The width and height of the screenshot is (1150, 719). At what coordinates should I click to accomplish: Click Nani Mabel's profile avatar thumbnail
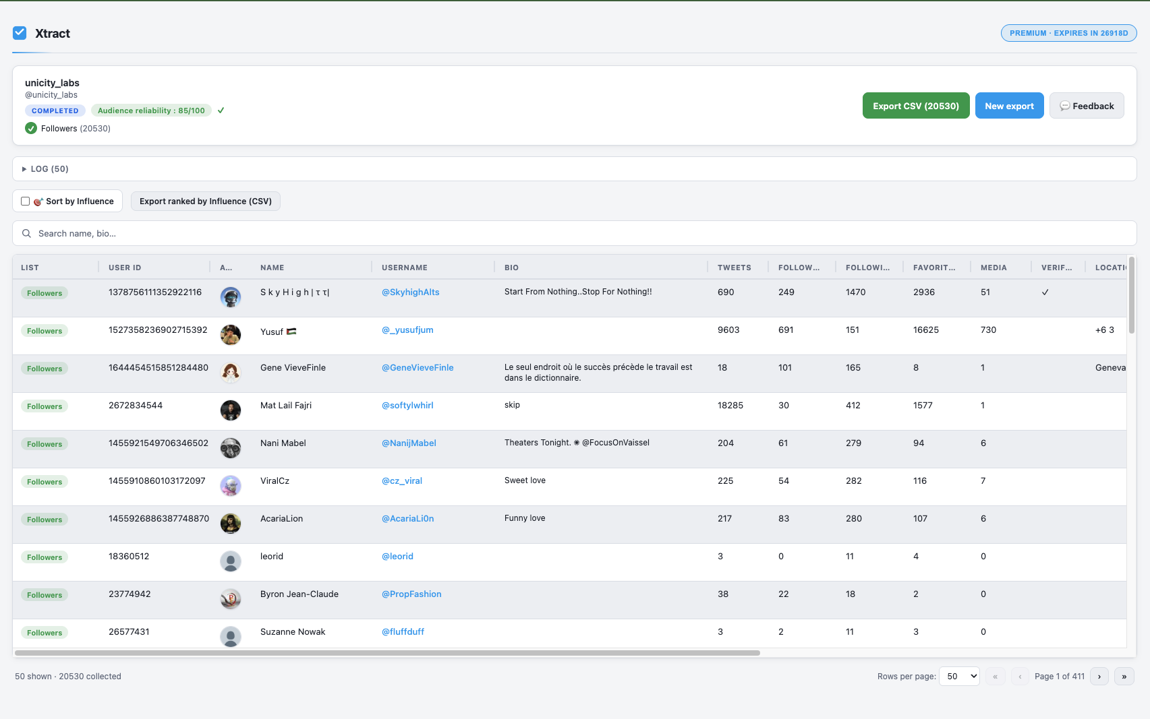click(231, 447)
